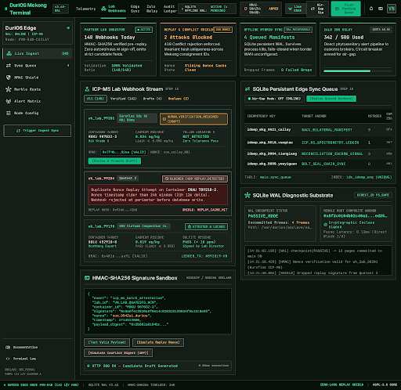Switch to the Telemetry tab
Image resolution: width=401 pixels, height=390 pixels.
click(85, 9)
